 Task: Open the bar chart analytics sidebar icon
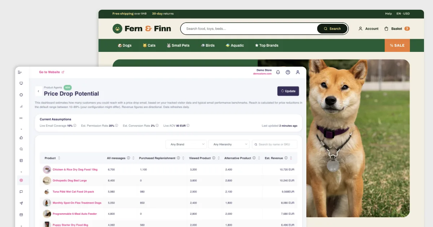(x=21, y=106)
